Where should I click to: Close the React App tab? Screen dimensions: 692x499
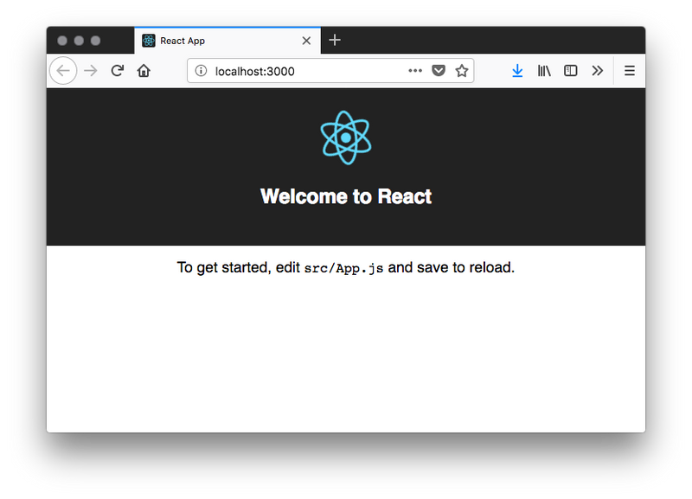coord(306,39)
